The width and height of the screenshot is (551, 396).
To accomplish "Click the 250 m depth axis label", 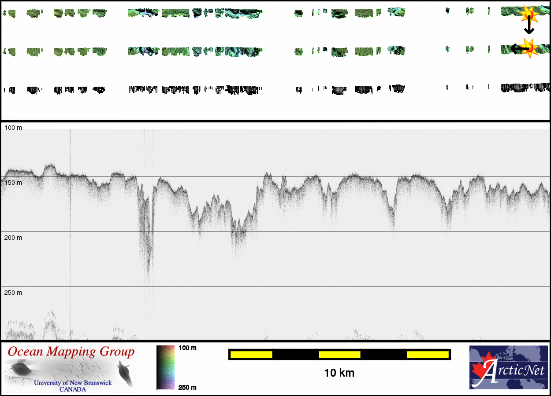I will click(x=13, y=293).
